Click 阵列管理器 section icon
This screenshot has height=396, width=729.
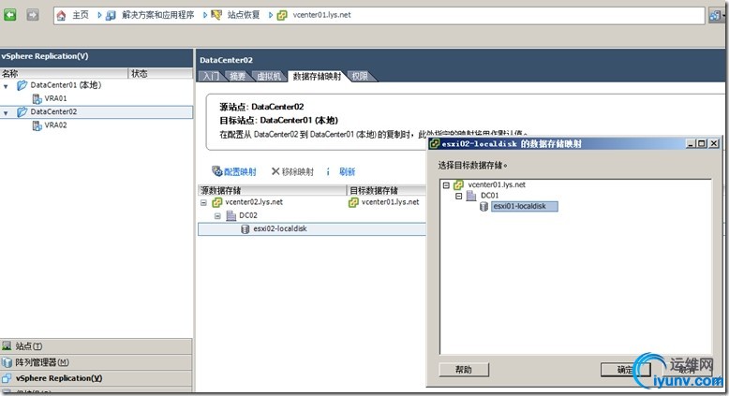tap(7, 362)
